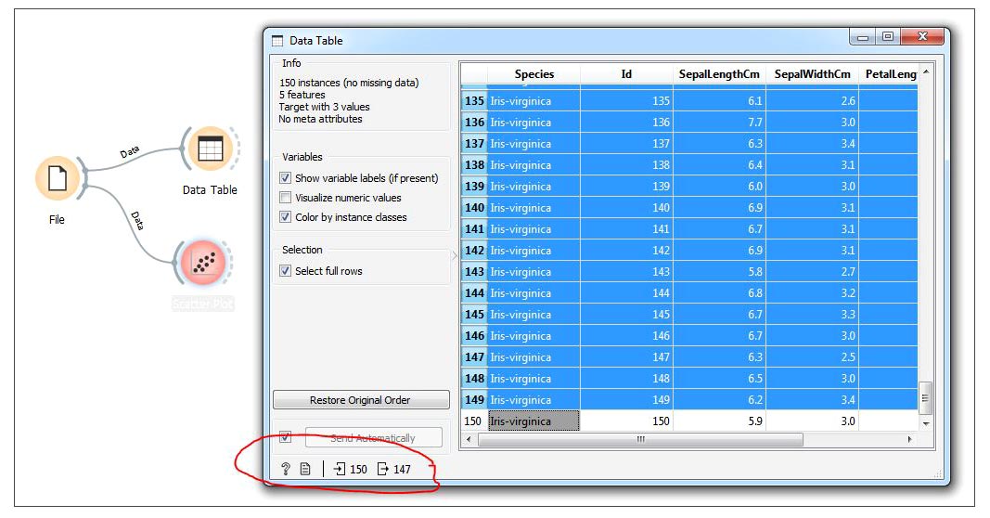The height and width of the screenshot is (518, 990).
Task: Click the help question mark icon
Action: click(x=286, y=469)
